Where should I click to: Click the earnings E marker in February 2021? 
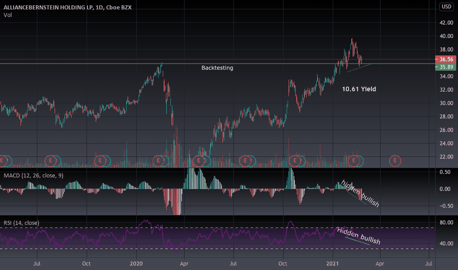coord(354,161)
